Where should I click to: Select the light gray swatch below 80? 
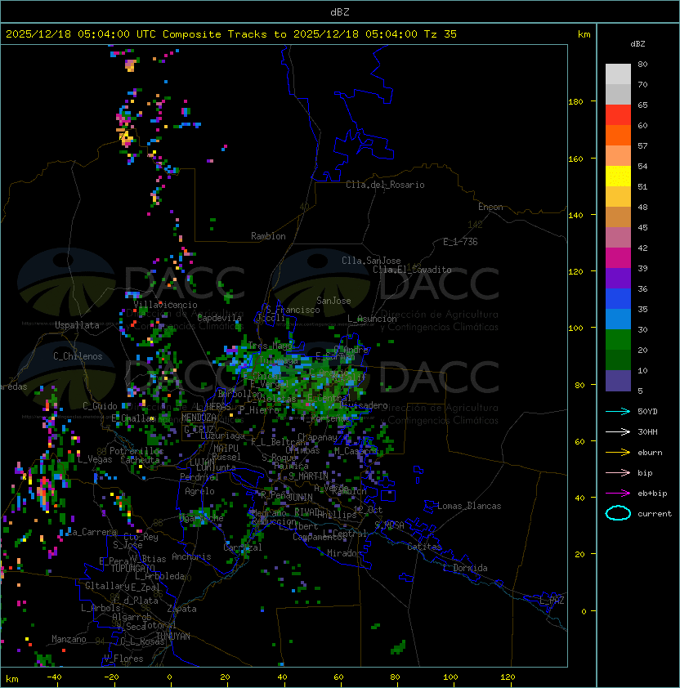click(618, 74)
